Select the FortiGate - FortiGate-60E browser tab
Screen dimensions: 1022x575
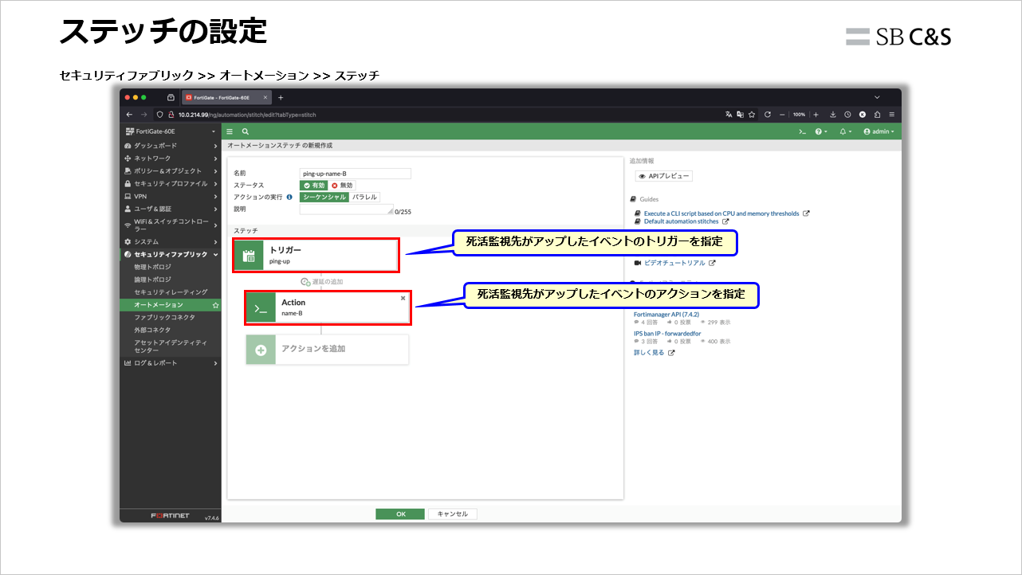227,97
